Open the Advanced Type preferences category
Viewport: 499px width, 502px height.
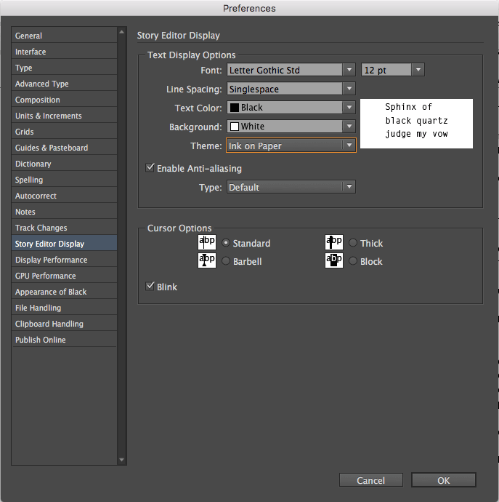[x=64, y=84]
